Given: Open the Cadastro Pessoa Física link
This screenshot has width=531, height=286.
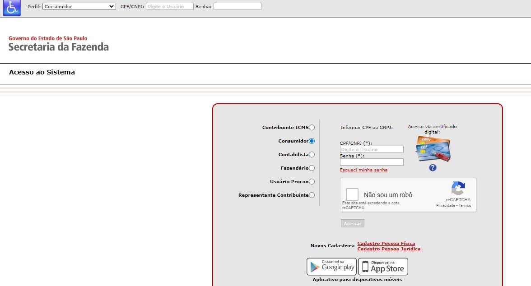Looking at the screenshot, I should coord(386,244).
